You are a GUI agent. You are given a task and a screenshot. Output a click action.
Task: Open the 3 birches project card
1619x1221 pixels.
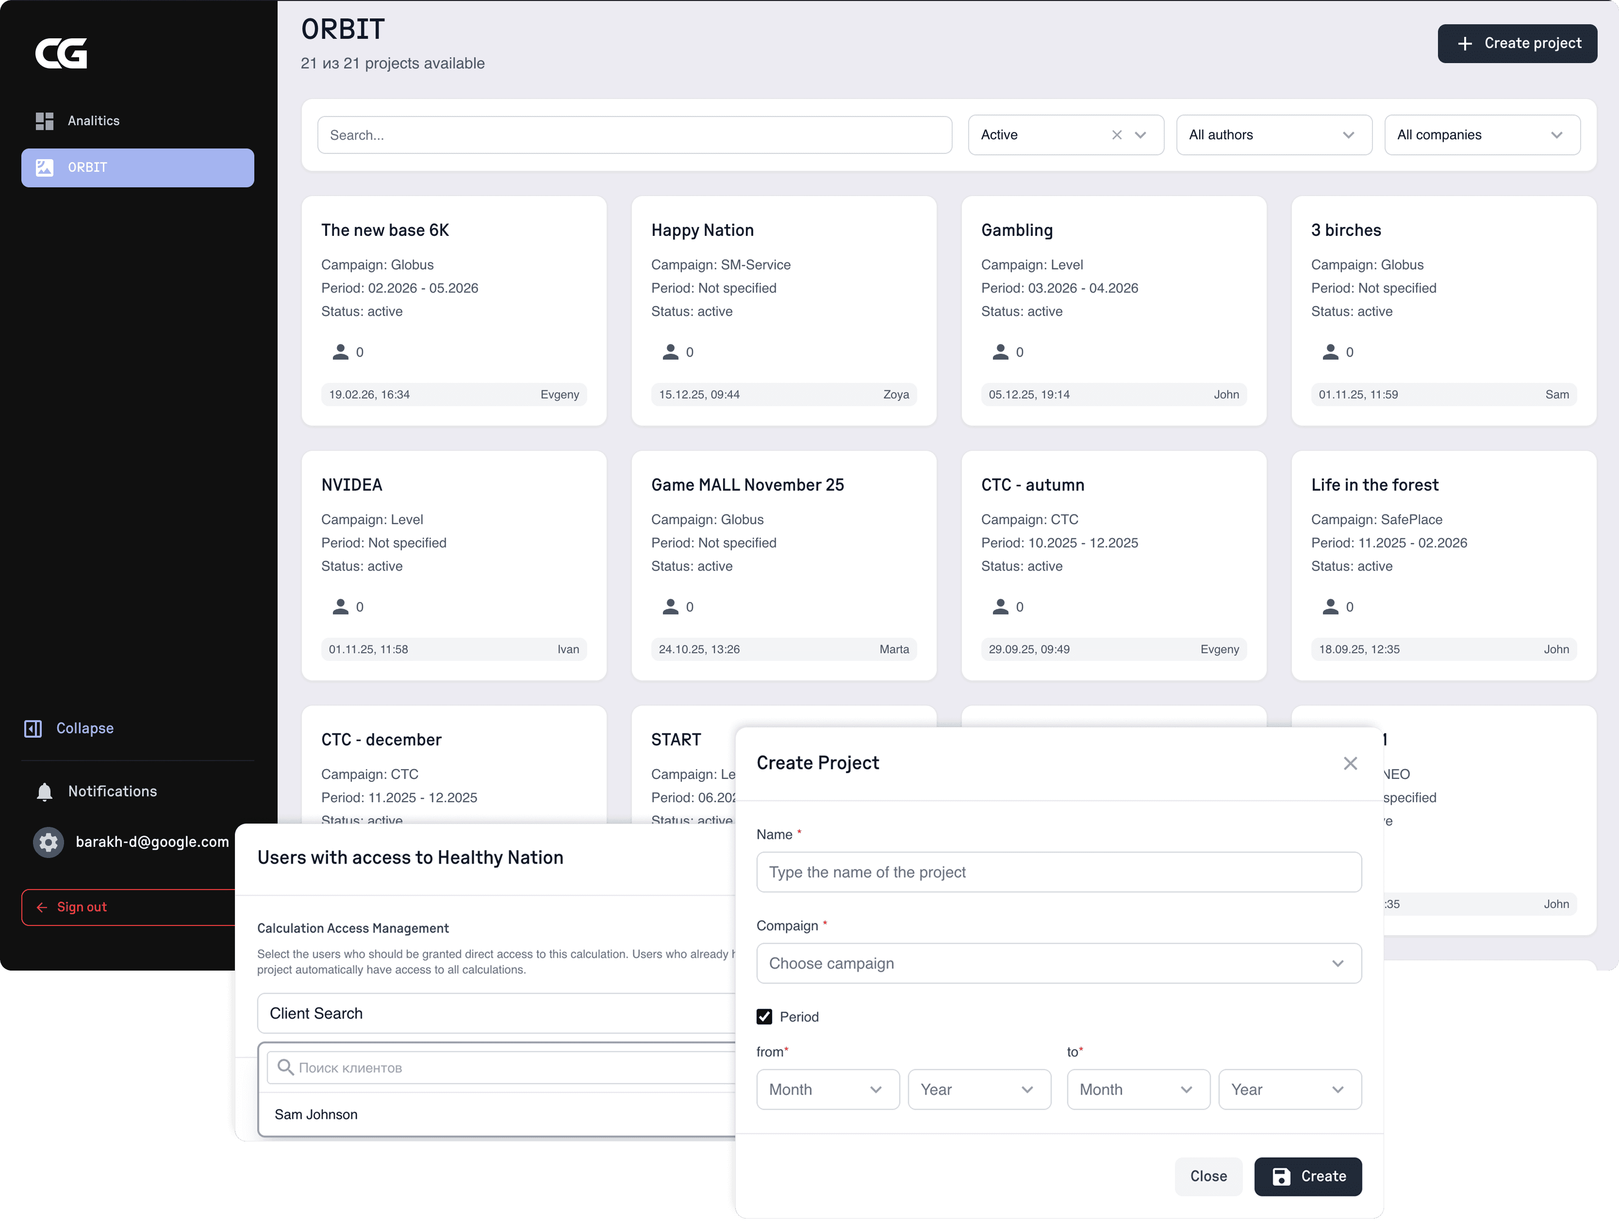(1443, 311)
